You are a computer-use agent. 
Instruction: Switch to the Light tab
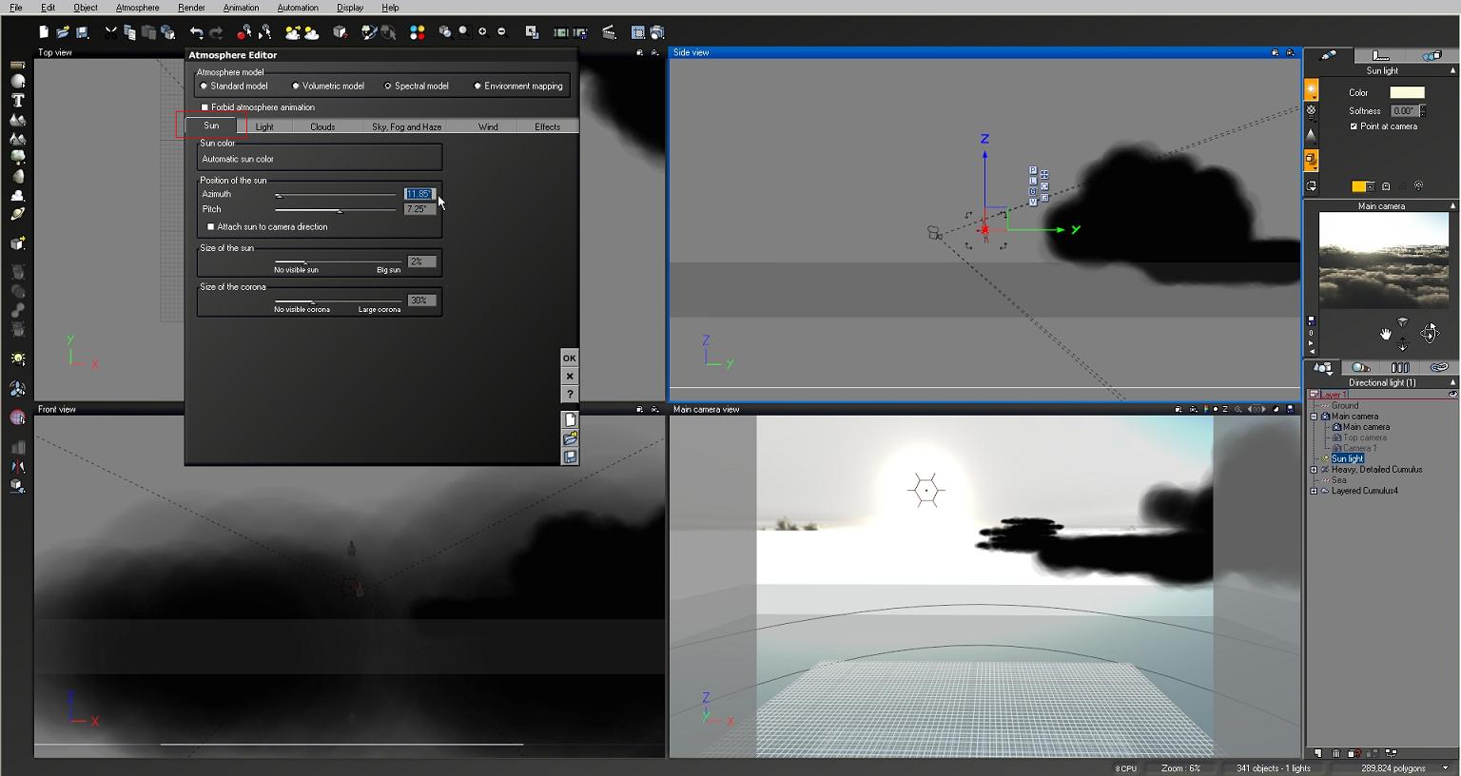pos(264,126)
